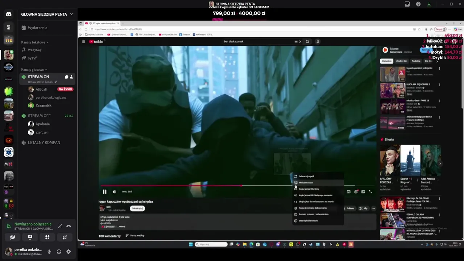Deafen Discord headphones
Image resolution: width=464 pixels, height=261 pixels.
coord(59,252)
